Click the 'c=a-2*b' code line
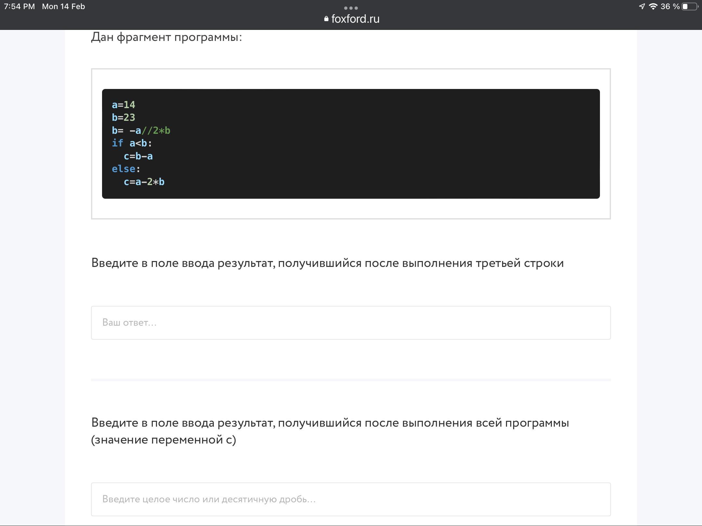Viewport: 702px width, 526px height. (144, 182)
